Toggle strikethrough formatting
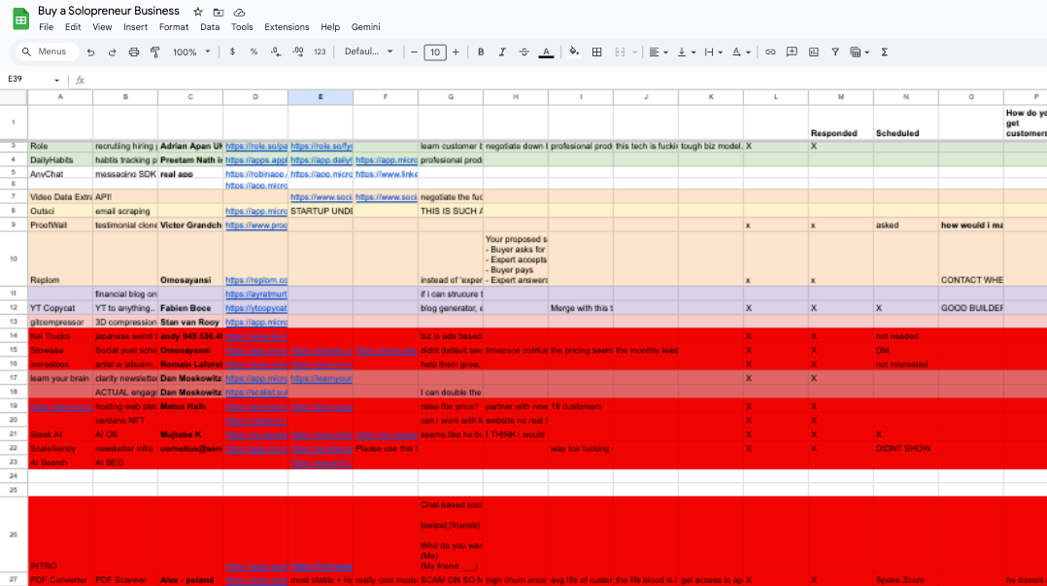1047x586 pixels. tap(524, 52)
